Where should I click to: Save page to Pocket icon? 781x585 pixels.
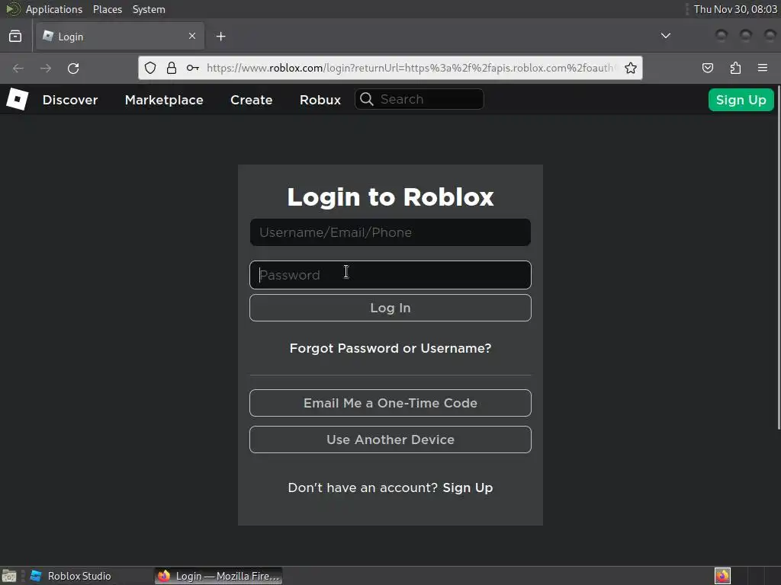(x=708, y=68)
